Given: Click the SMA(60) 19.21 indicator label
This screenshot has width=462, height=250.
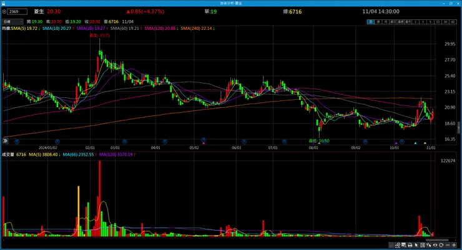Looking at the screenshot, I should point(126,29).
